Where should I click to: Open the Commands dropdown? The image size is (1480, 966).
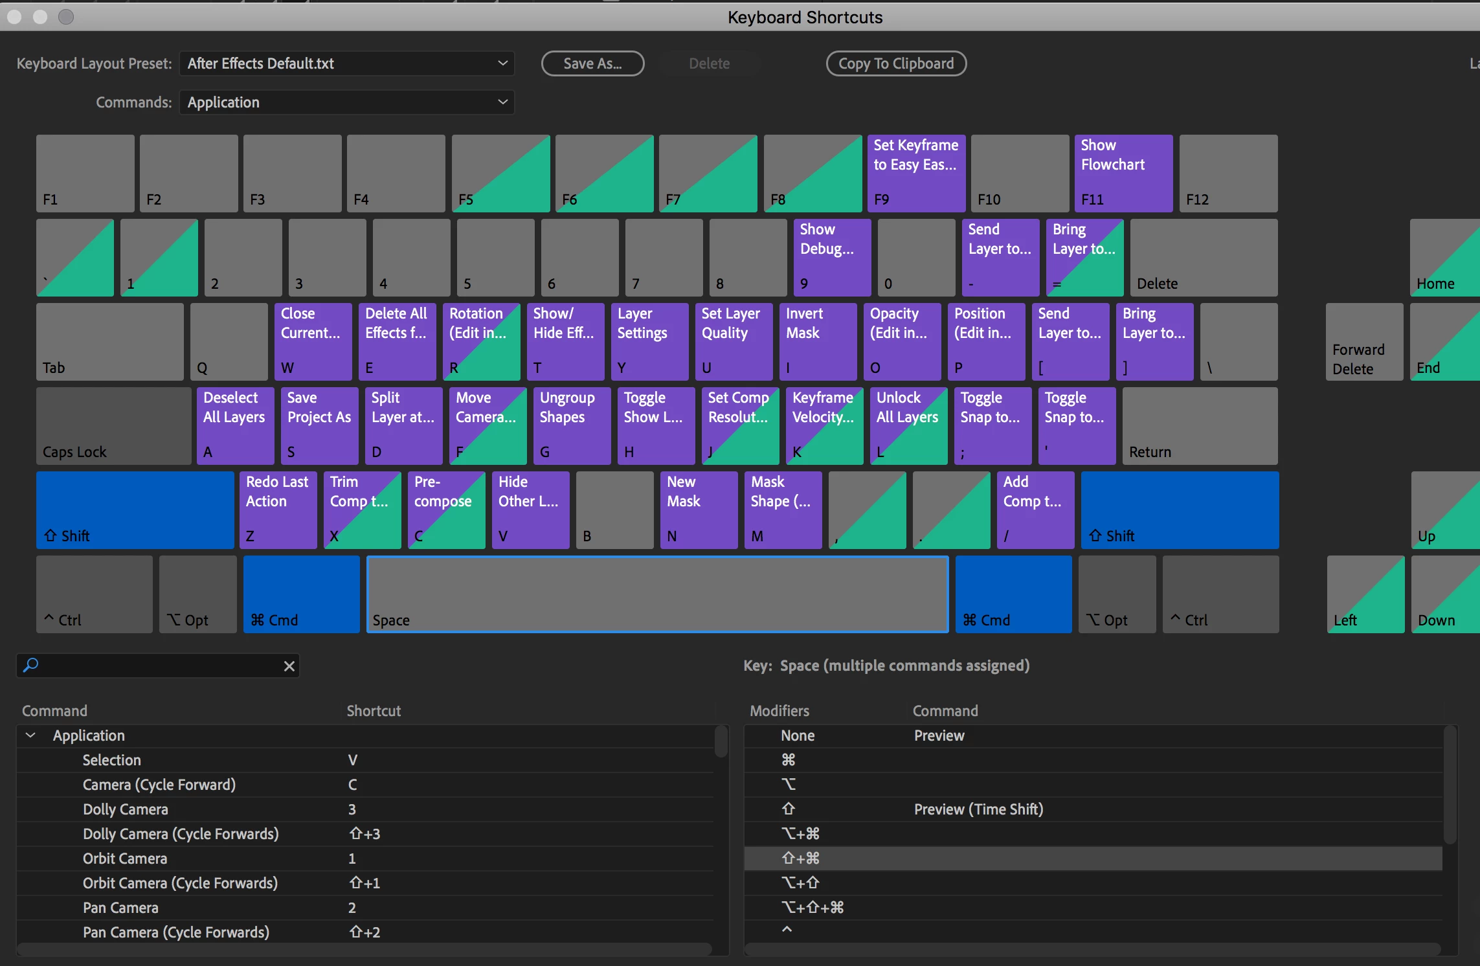[346, 102]
